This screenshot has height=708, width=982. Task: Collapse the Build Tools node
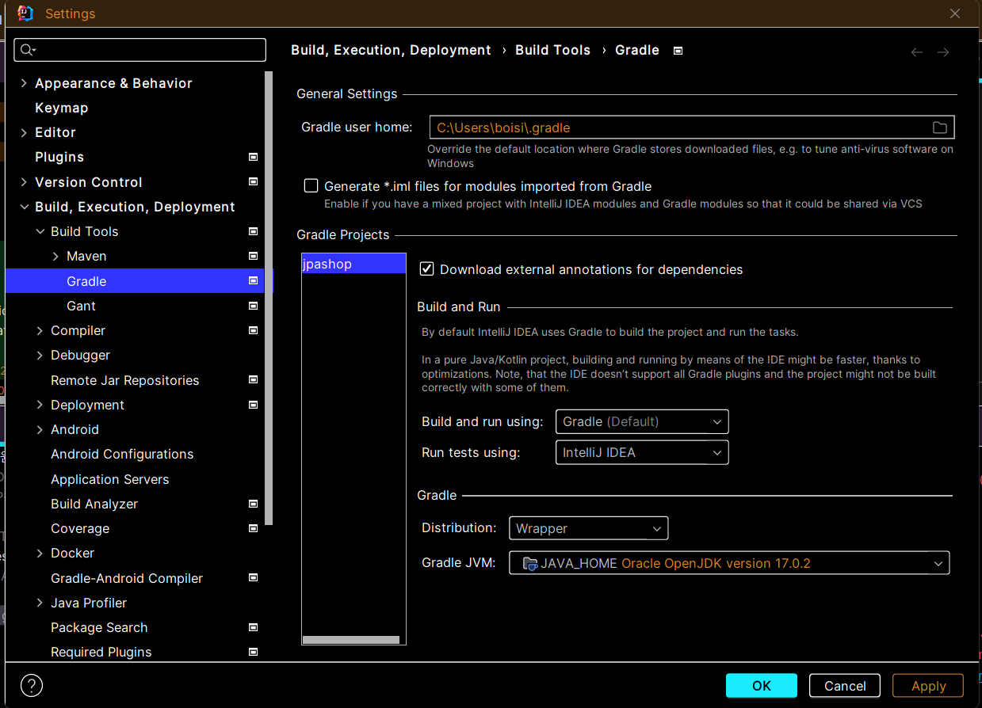click(40, 231)
